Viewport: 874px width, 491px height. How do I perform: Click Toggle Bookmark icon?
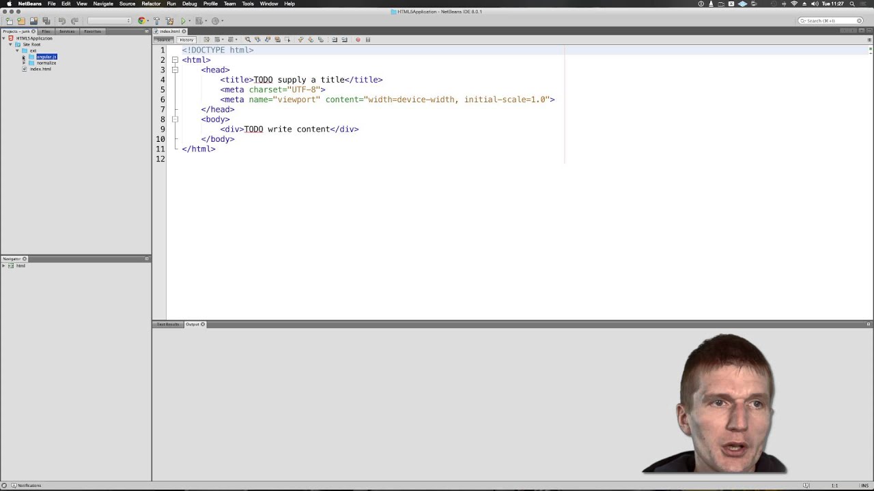tap(321, 40)
